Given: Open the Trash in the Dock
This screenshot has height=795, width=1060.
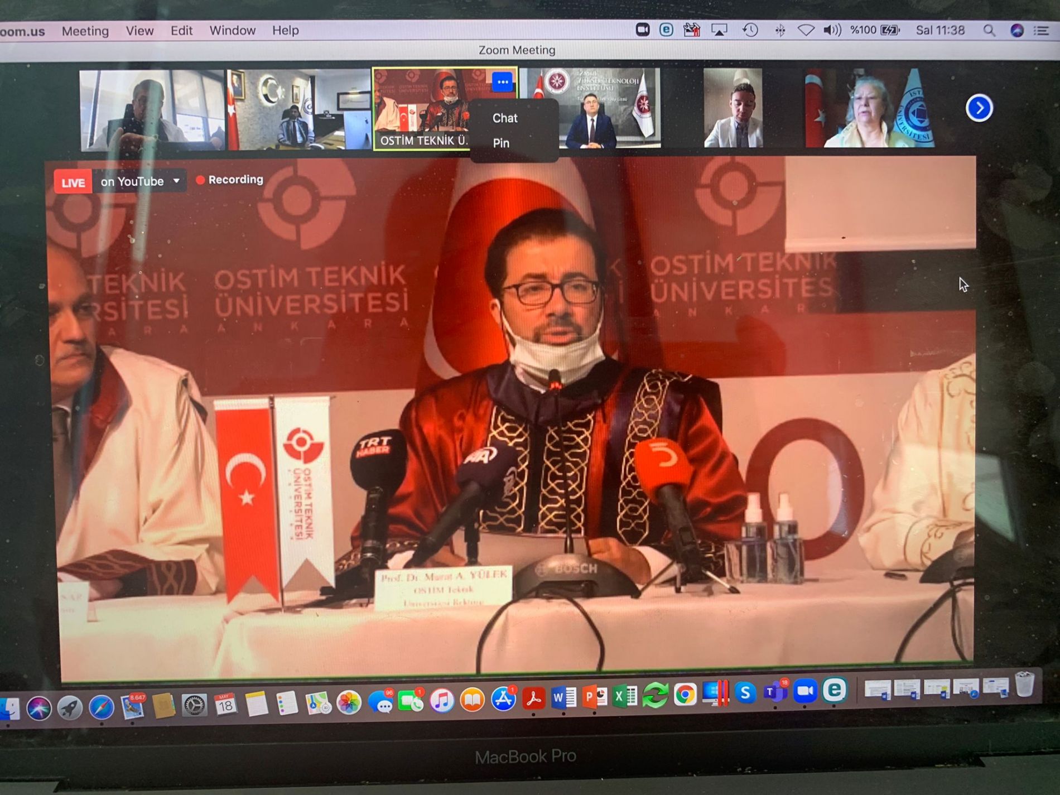Looking at the screenshot, I should (x=1024, y=685).
